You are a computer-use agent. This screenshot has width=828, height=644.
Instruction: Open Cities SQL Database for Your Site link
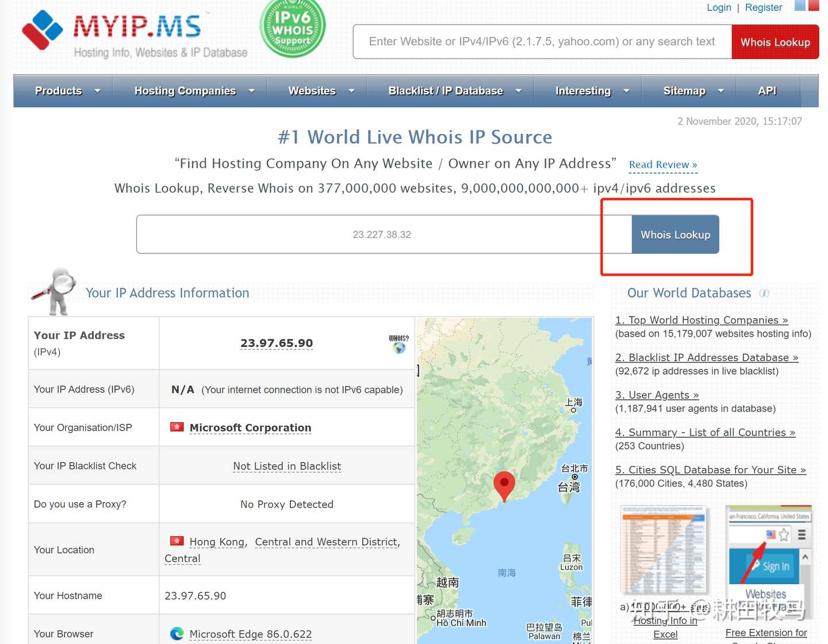coord(711,469)
